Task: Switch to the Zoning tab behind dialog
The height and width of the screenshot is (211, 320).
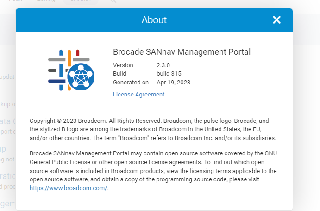Action: click(46, 1)
